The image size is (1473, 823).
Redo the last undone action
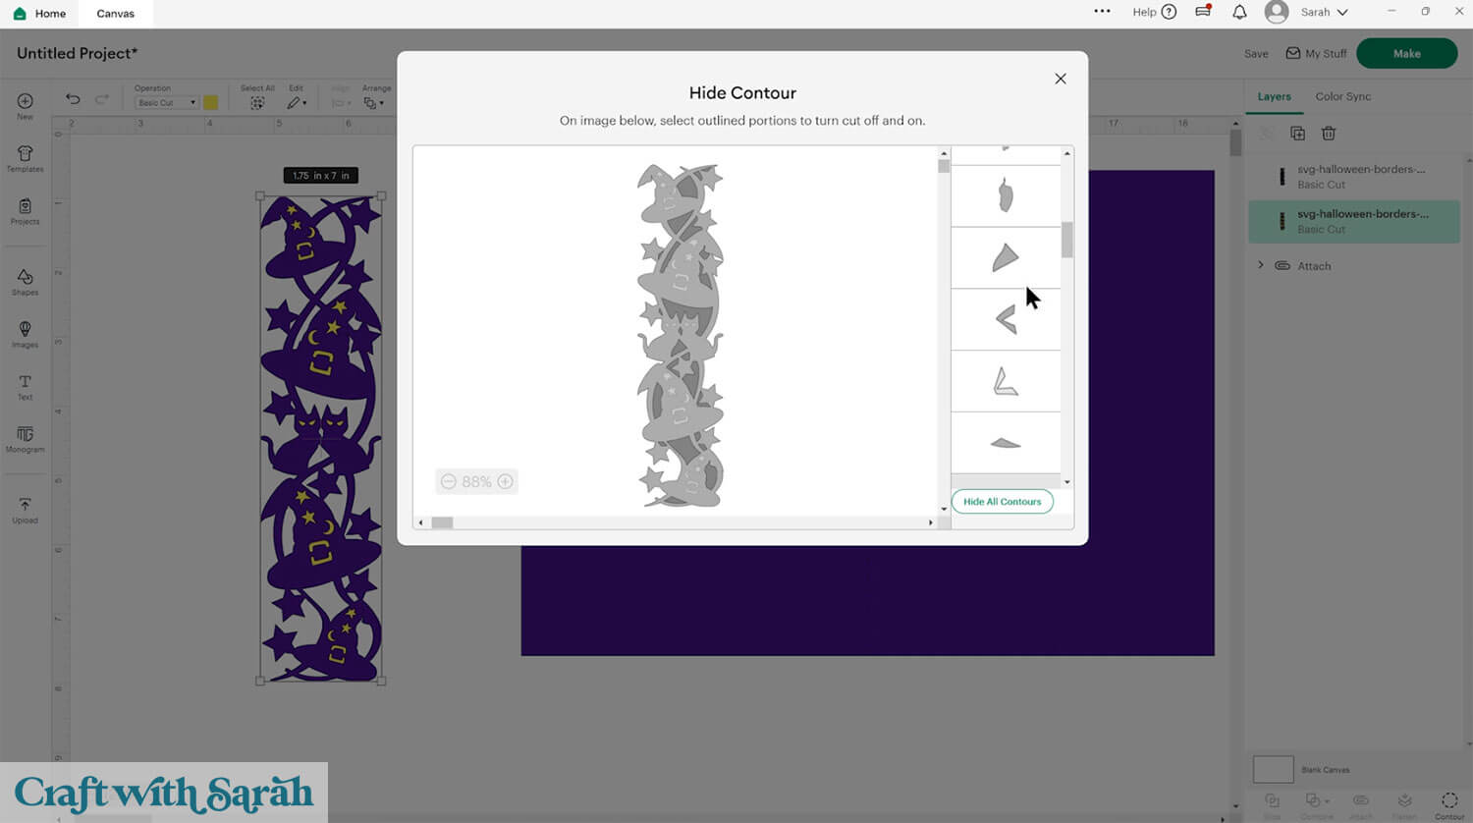click(101, 99)
